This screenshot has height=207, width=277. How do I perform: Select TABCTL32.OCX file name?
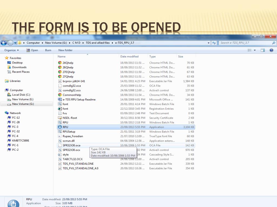click(x=72, y=159)
